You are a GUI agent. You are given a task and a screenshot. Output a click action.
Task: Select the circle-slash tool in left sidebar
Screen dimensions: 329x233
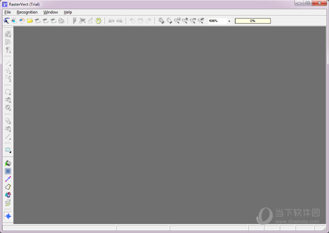[x=8, y=108]
